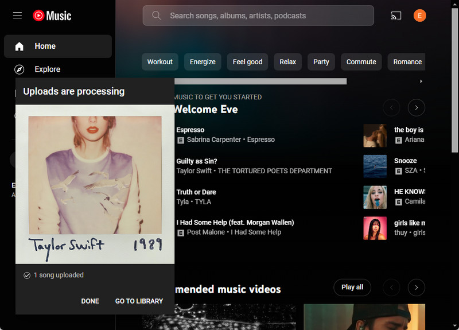
Task: Show next recommended music videos
Action: (417, 288)
